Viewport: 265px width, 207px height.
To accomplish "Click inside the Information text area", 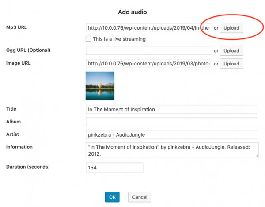I will click(171, 150).
